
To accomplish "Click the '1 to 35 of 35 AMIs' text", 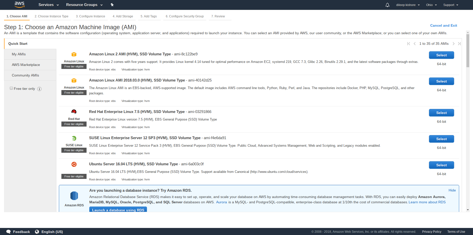I will click(434, 44).
